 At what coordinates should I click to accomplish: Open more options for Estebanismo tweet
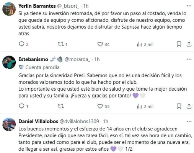coord(189,59)
